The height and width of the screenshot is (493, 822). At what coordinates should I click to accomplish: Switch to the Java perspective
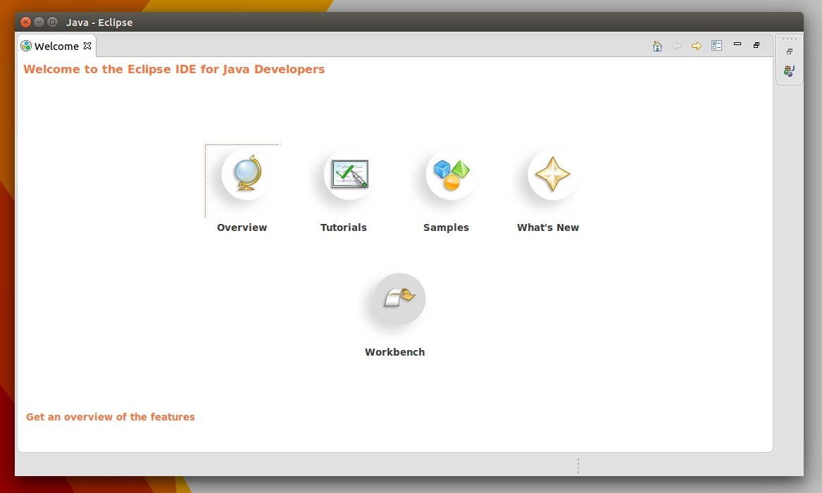[x=788, y=70]
